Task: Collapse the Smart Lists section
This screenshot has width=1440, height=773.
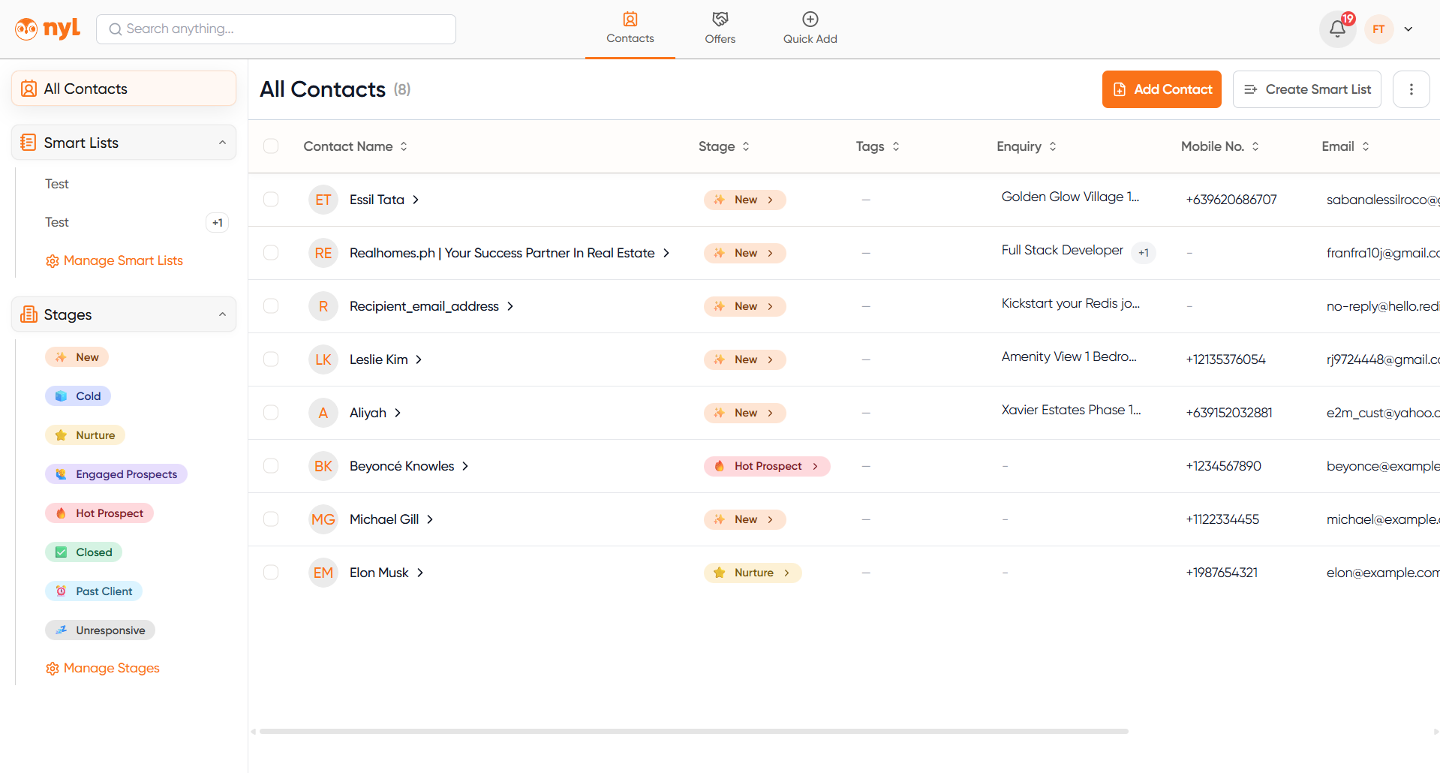Action: pos(222,143)
